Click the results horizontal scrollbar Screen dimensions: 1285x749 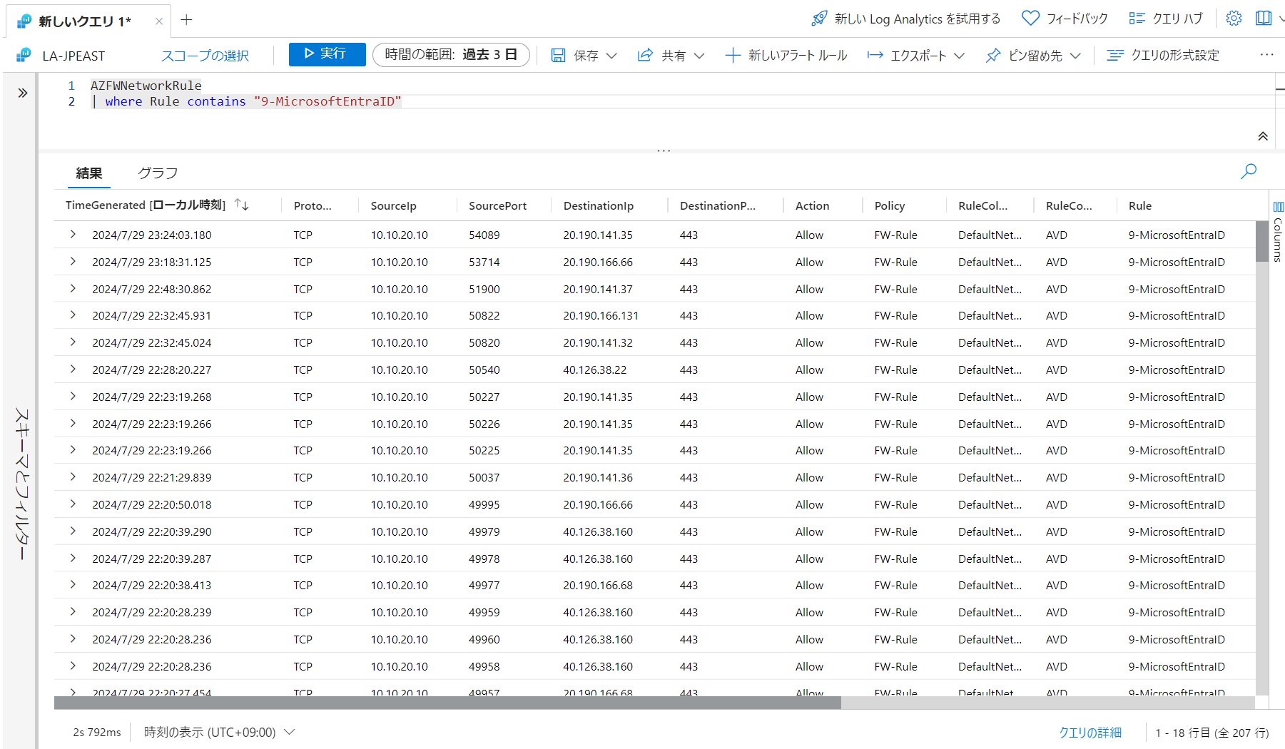pyautogui.click(x=447, y=703)
